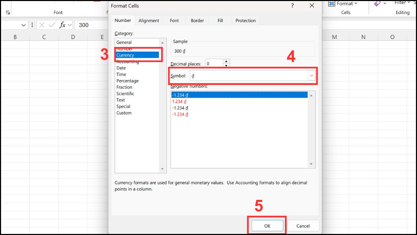The height and width of the screenshot is (235, 417).
Task: Click the Help question mark on Format Cells
Action: [x=292, y=6]
